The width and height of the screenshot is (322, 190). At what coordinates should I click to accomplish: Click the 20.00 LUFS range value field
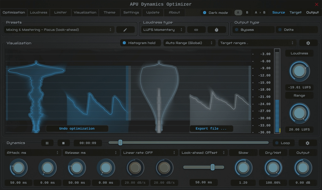point(299,130)
